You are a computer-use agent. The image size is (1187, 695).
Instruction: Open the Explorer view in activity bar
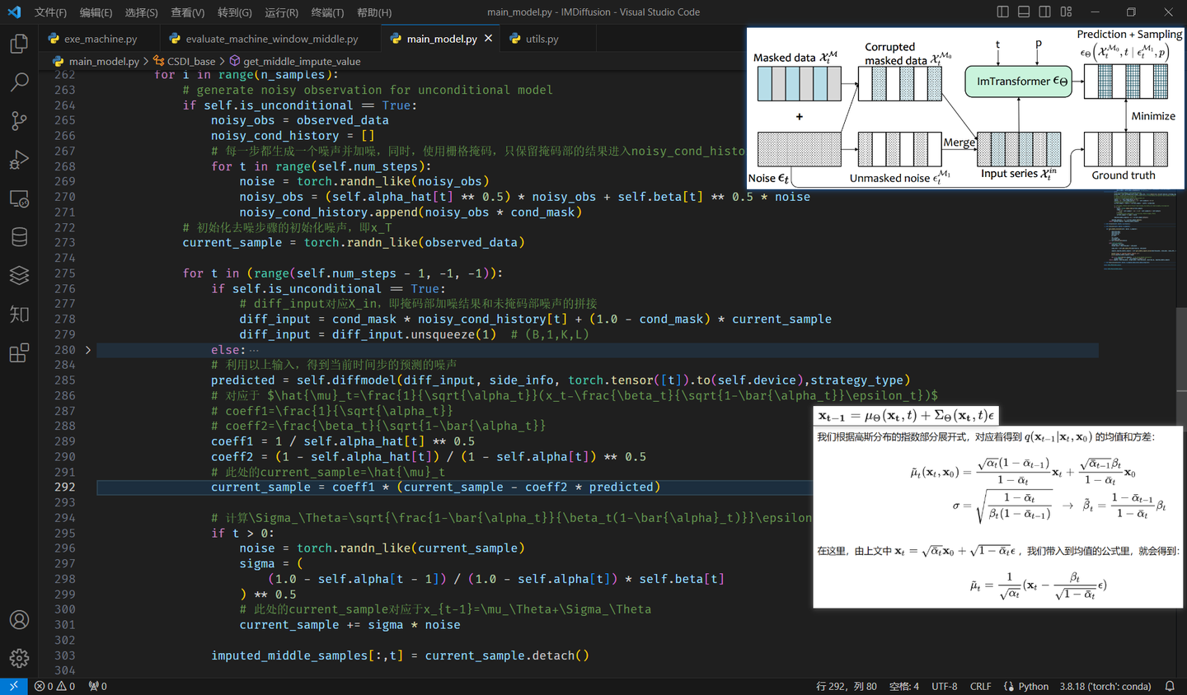click(19, 44)
